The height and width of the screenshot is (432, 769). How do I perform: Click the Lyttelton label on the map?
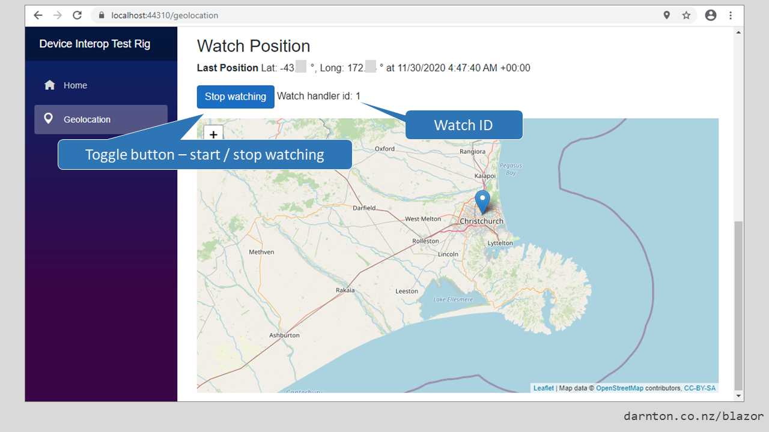click(500, 243)
